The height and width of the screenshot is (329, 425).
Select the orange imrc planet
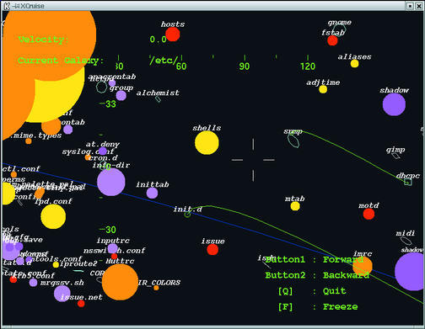[x=363, y=265]
